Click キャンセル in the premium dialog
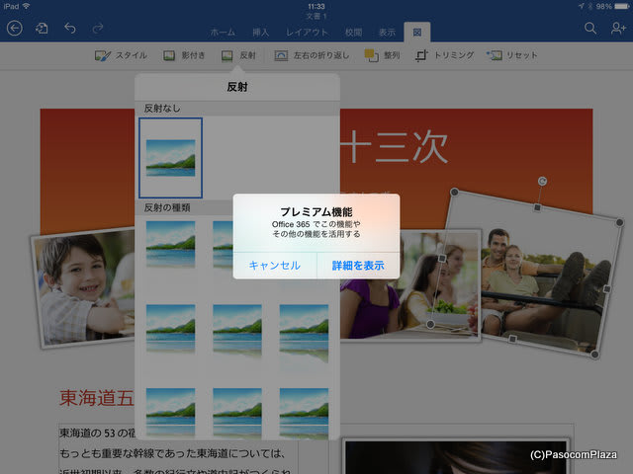 (275, 266)
